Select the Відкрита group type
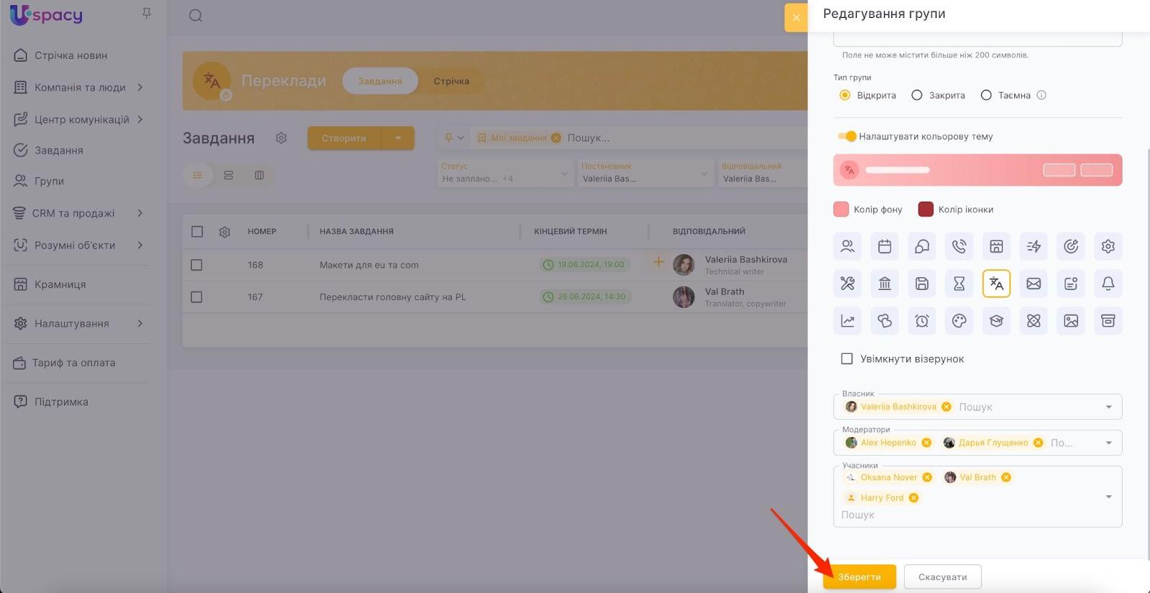Viewport: 1150px width, 593px height. pos(845,95)
